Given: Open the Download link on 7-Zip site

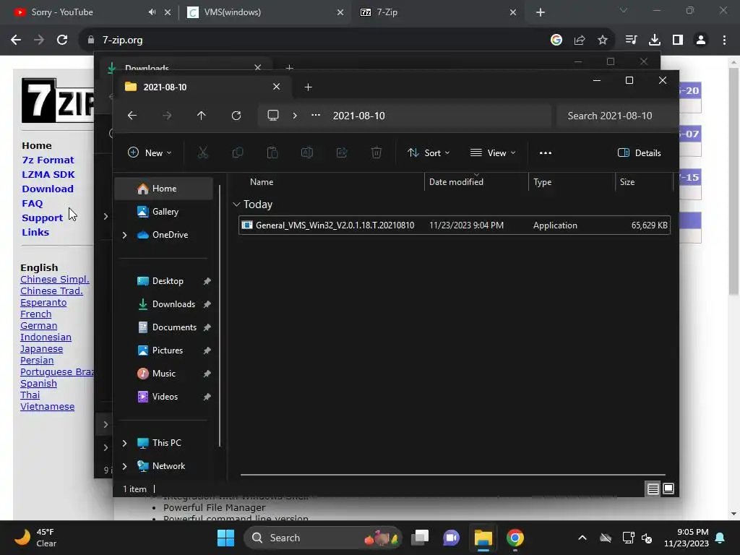Looking at the screenshot, I should 48,189.
